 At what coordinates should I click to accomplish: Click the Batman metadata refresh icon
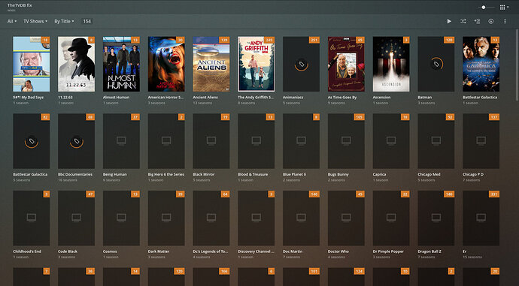tap(436, 64)
